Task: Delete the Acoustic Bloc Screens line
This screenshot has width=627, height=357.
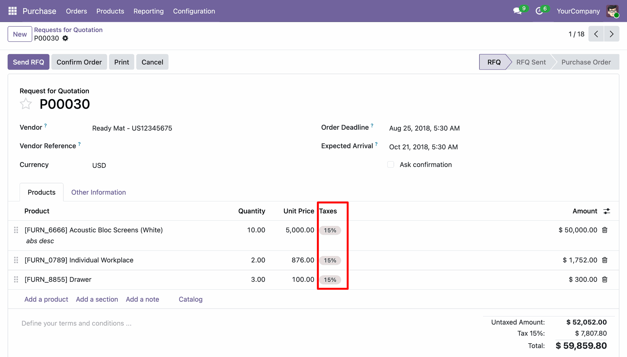Action: click(x=605, y=230)
